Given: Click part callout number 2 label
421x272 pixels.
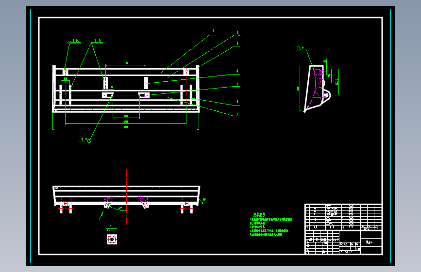Looking at the screenshot, I should tap(237, 33).
